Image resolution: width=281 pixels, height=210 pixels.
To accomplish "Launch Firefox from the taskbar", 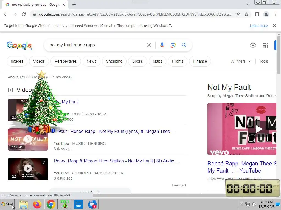I will [37, 204].
